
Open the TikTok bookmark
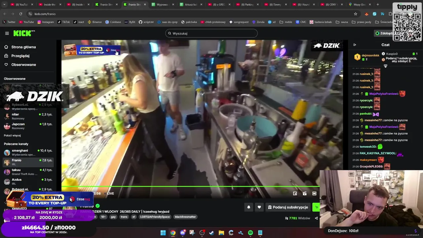(63, 22)
